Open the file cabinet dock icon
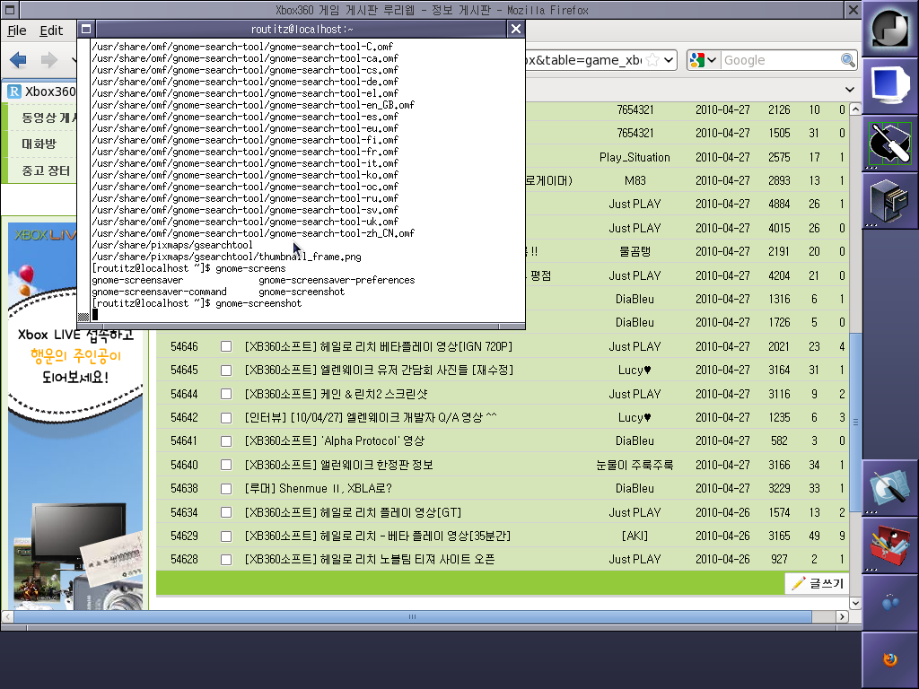Viewport: 919px width, 689px height. pyautogui.click(x=889, y=201)
